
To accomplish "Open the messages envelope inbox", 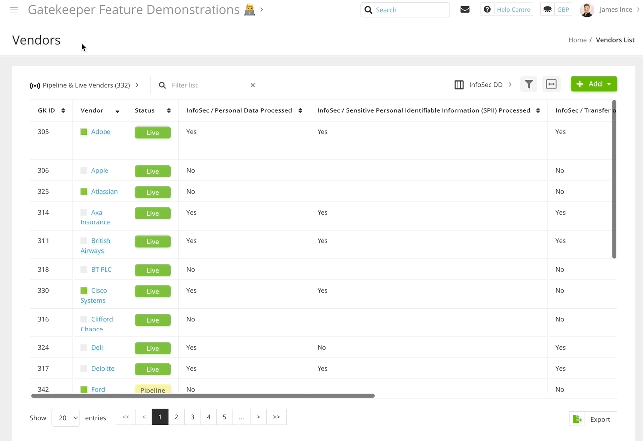I will pyautogui.click(x=465, y=9).
